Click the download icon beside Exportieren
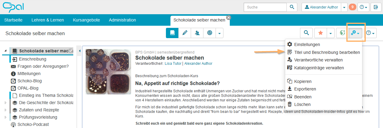The height and width of the screenshot is (128, 383). click(290, 89)
